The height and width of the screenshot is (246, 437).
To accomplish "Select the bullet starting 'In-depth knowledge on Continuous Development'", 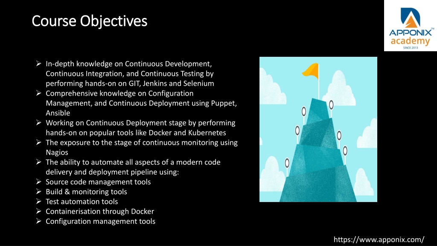I will (x=130, y=73).
